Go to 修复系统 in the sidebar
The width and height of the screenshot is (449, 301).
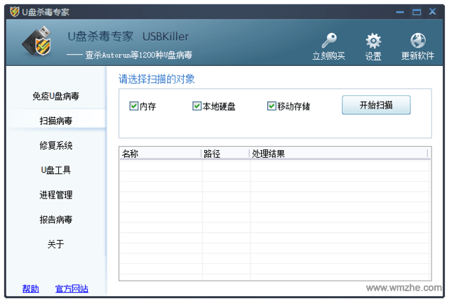point(56,145)
